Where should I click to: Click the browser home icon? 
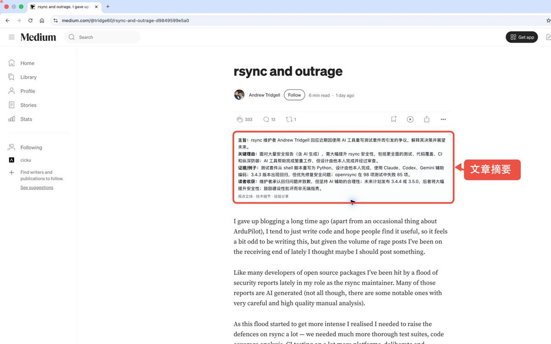[42, 21]
